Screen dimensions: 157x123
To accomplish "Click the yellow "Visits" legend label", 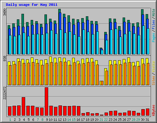I will tap(154, 67).
